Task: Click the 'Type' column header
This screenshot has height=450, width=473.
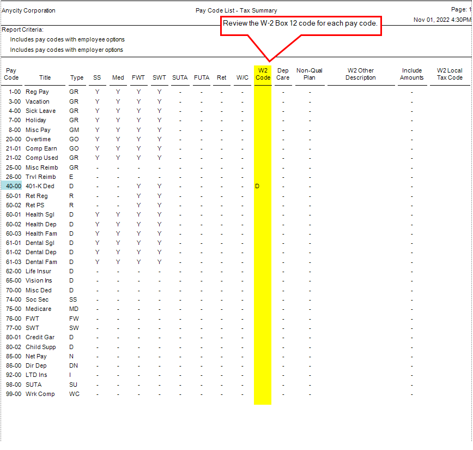Action: [x=77, y=77]
